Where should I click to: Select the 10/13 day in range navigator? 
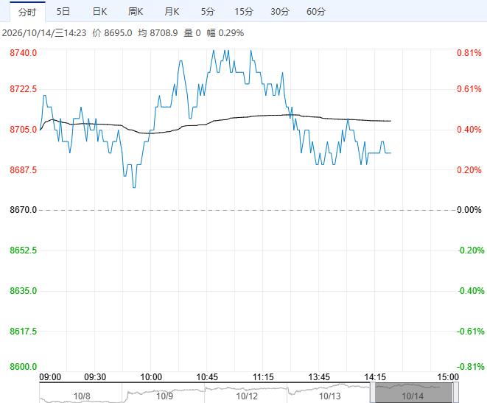coord(329,396)
